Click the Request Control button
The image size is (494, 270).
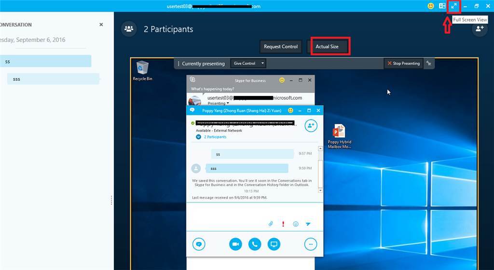pos(281,46)
